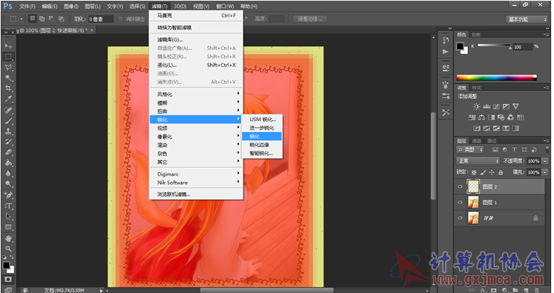Swap foreground and background colors
Viewport: 554px width, 293px height.
pos(11,257)
